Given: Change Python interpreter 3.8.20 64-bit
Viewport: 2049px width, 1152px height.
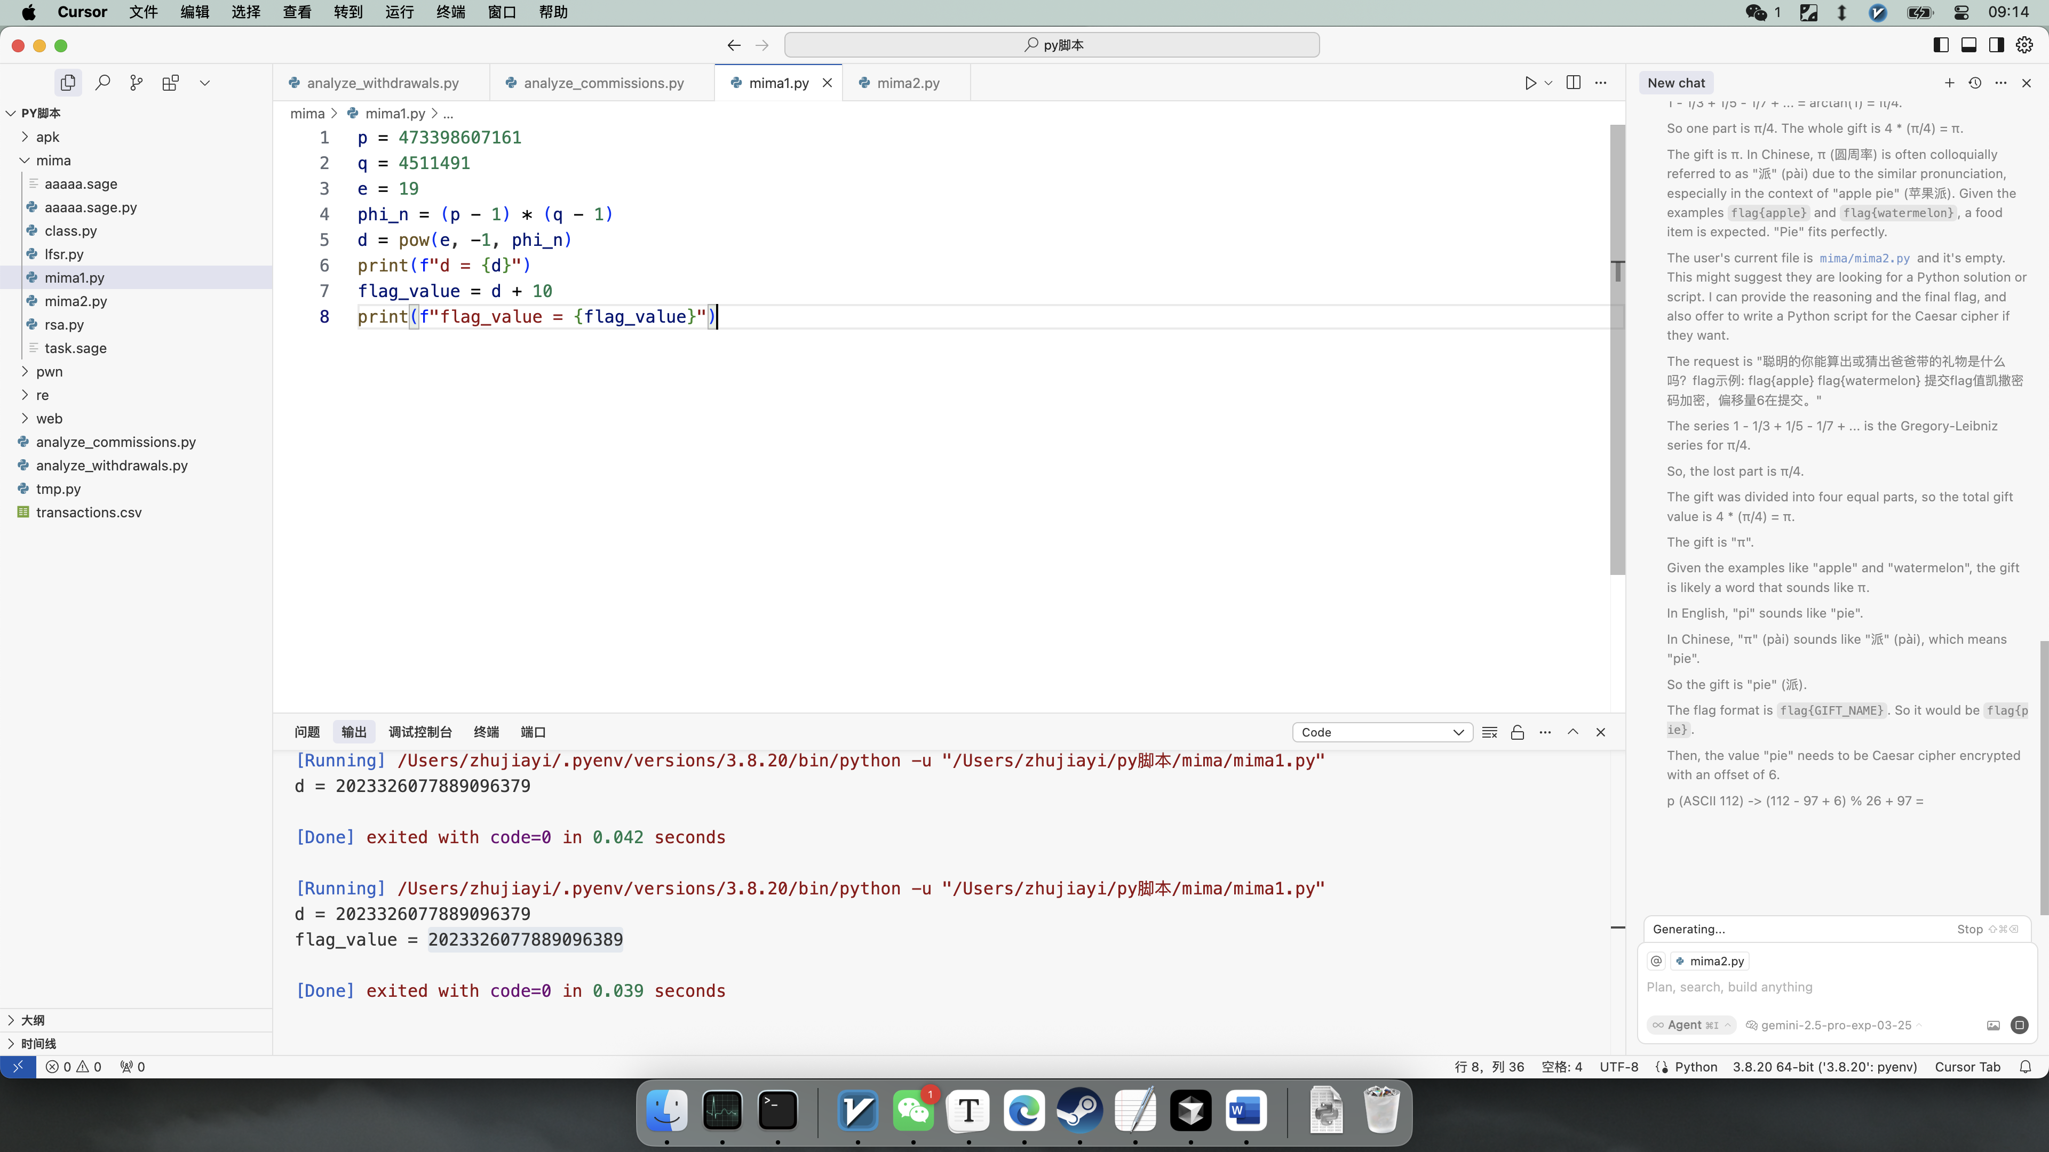Looking at the screenshot, I should [x=1825, y=1067].
